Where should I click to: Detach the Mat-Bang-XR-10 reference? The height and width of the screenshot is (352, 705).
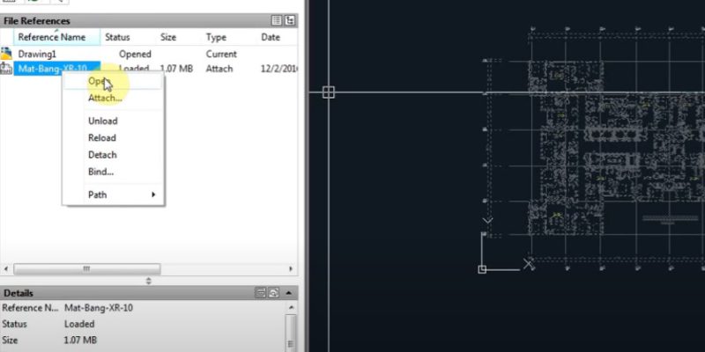(x=101, y=155)
